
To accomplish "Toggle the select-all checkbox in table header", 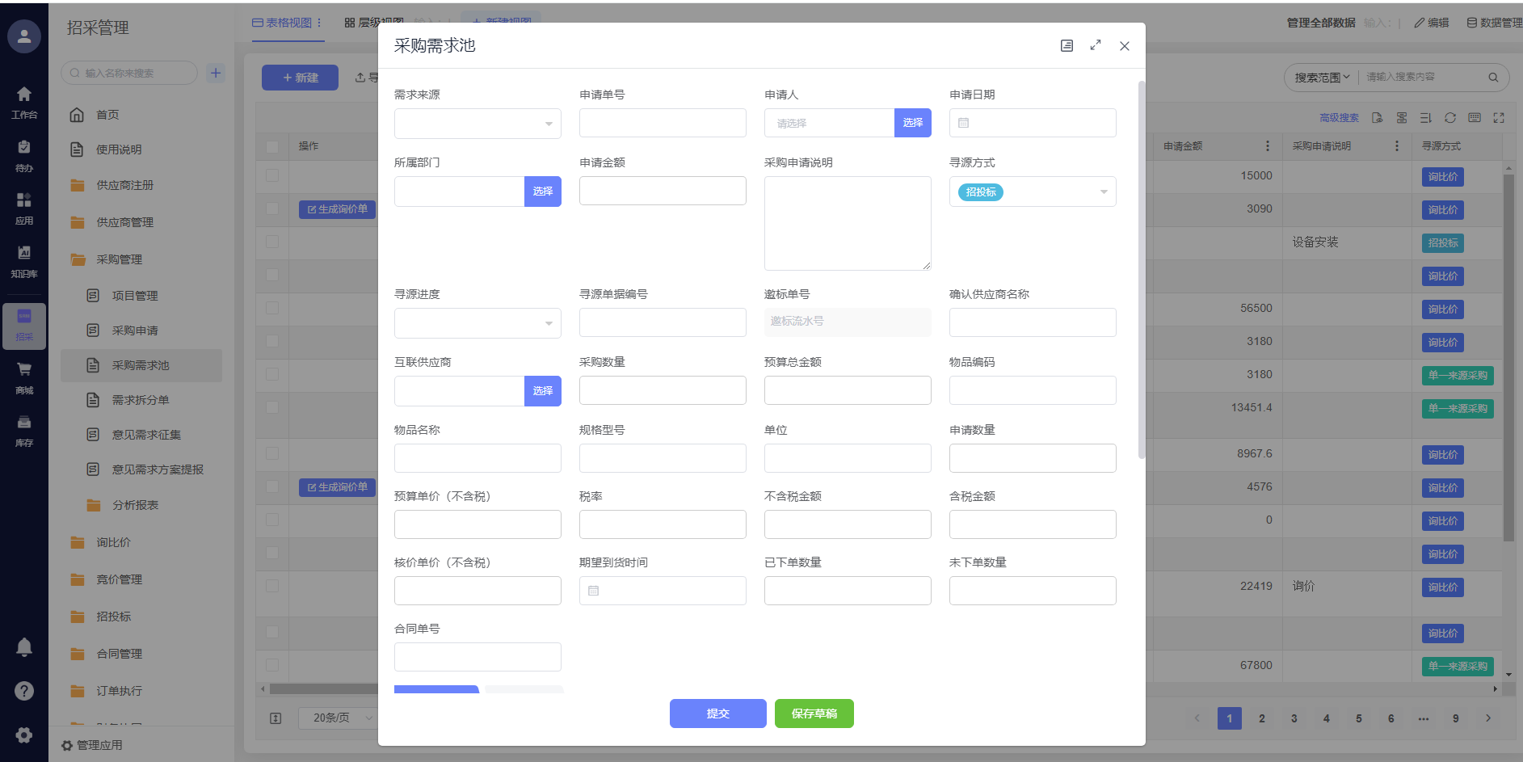I will point(272,146).
